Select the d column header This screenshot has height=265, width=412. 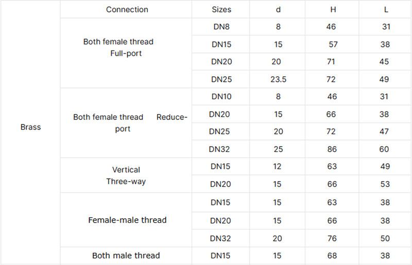278,9
